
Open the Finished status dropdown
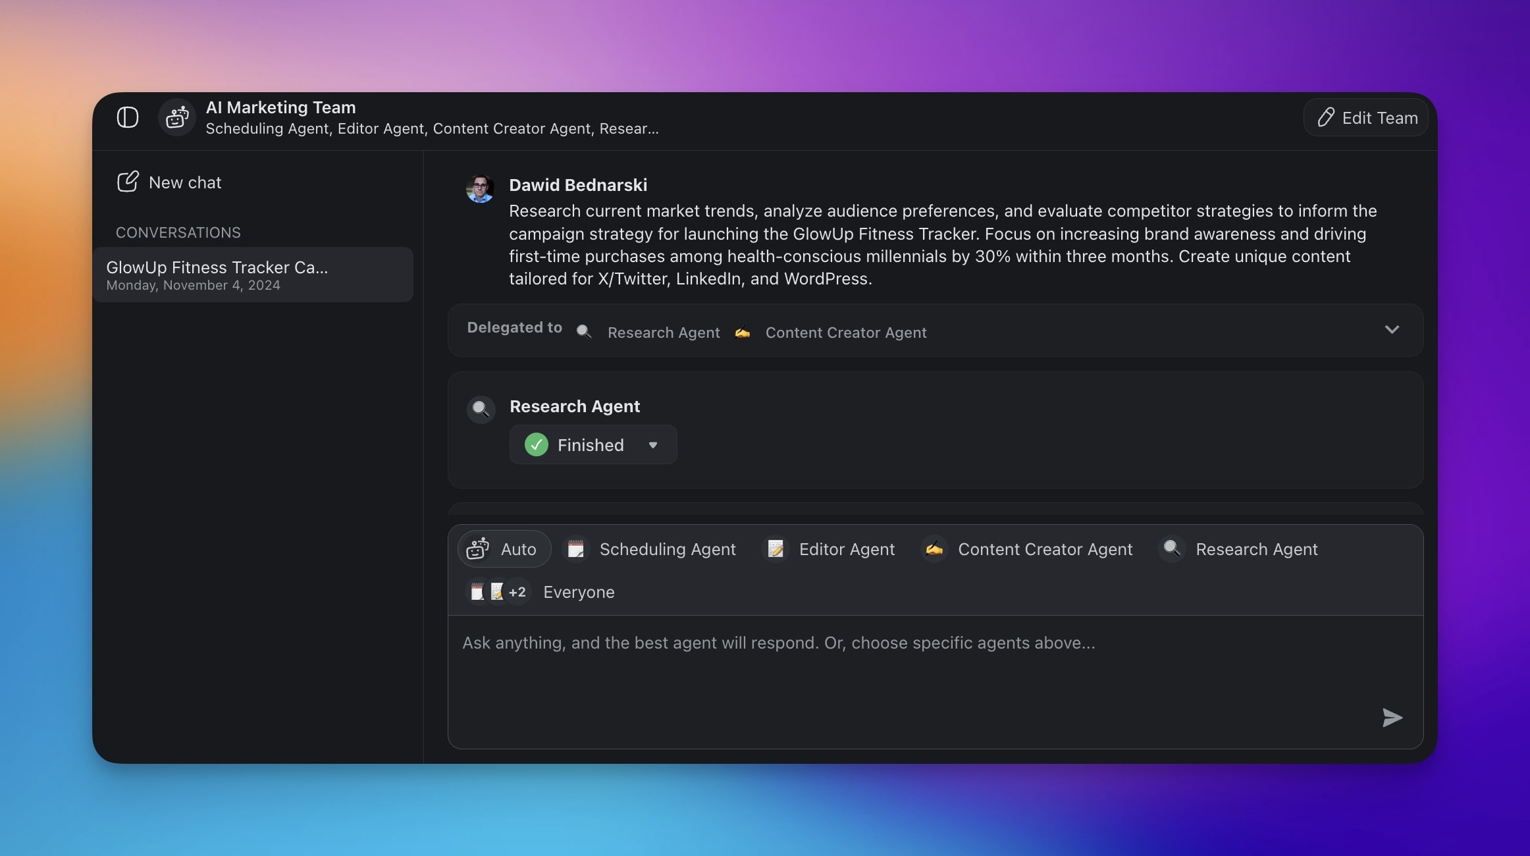653,445
